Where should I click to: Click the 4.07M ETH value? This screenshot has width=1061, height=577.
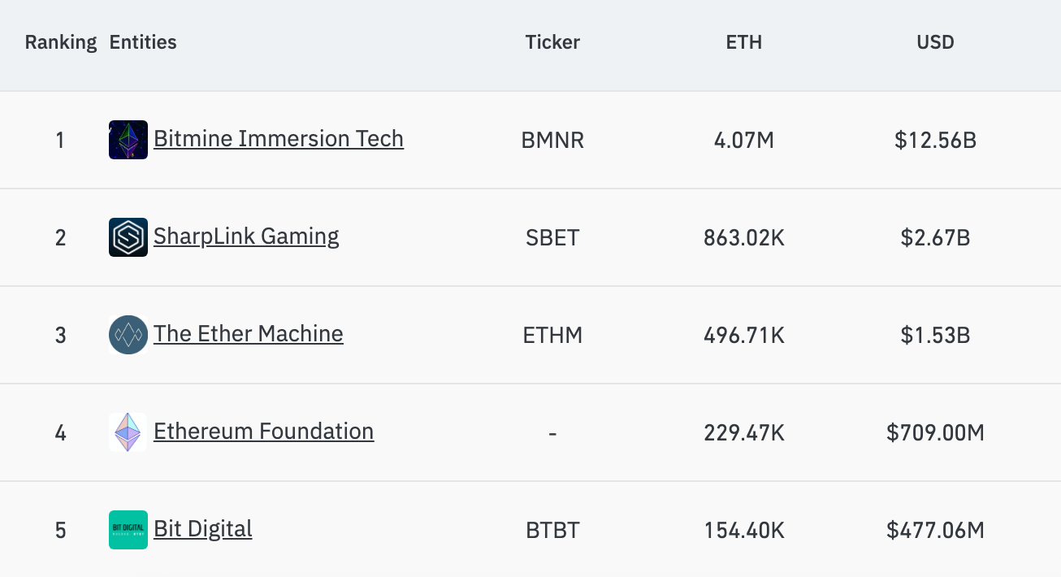[x=744, y=141]
